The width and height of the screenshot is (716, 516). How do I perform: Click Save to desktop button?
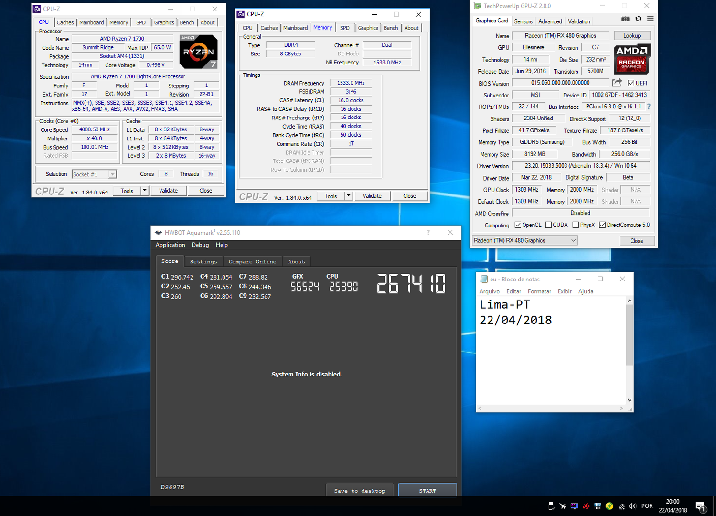(x=360, y=491)
